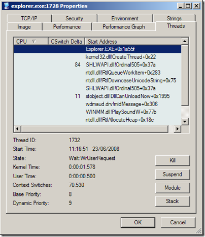Sort threads by CPU column header
Screen dimensions: 205x237
(x=31, y=42)
